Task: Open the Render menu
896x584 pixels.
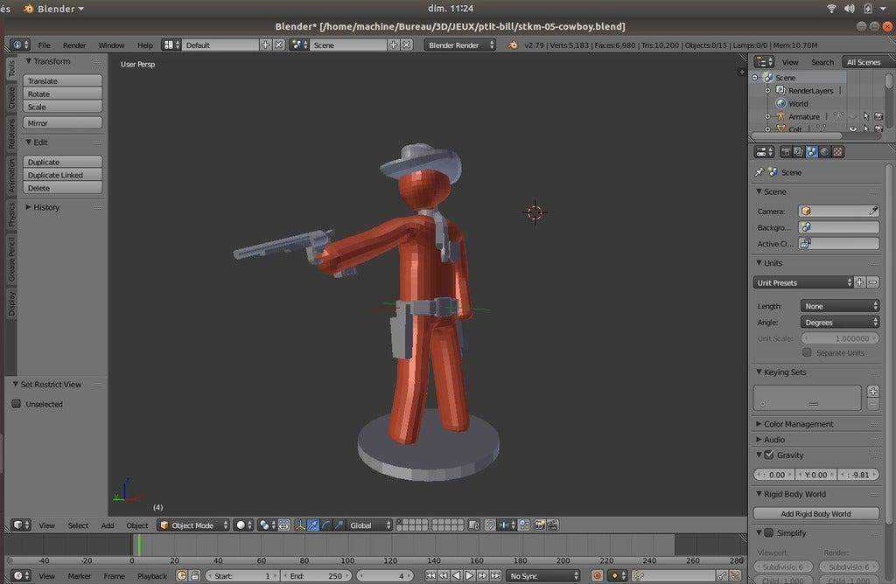Action: coord(74,45)
